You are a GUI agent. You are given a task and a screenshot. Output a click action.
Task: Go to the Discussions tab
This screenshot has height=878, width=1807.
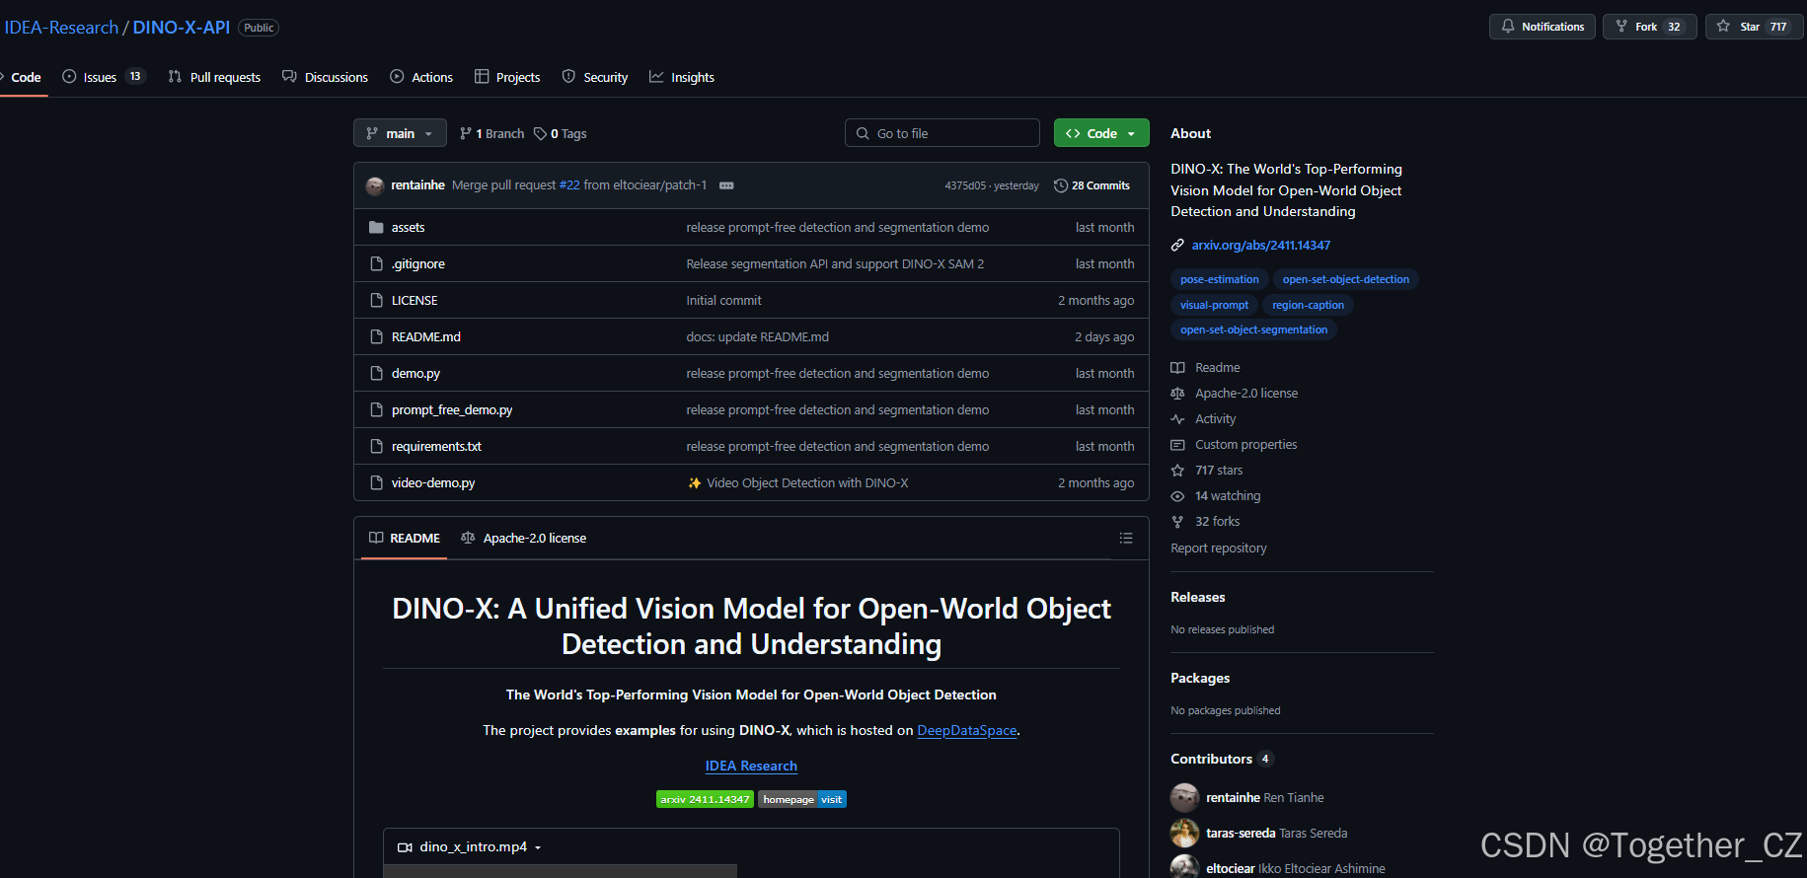tap(325, 77)
